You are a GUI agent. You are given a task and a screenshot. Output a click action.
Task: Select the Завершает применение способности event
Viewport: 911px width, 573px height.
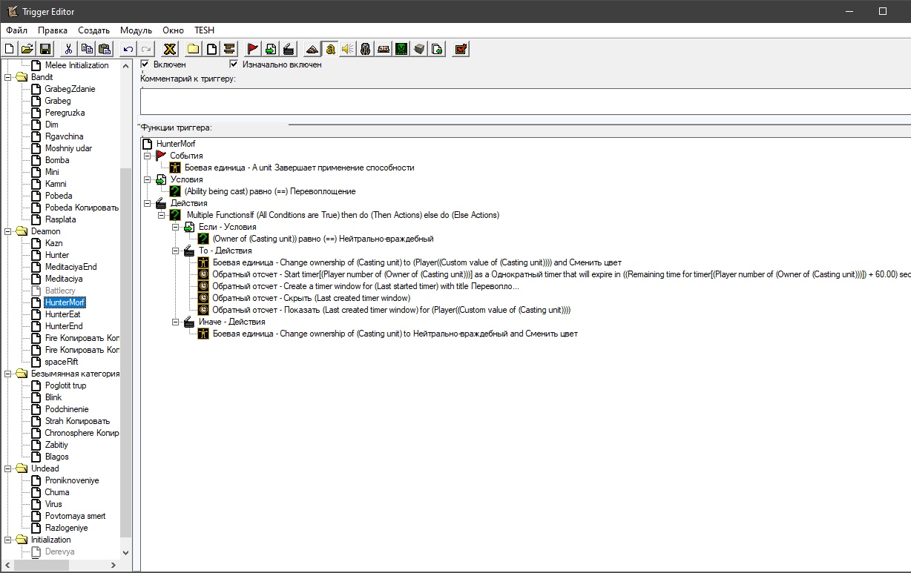pyautogui.click(x=299, y=168)
